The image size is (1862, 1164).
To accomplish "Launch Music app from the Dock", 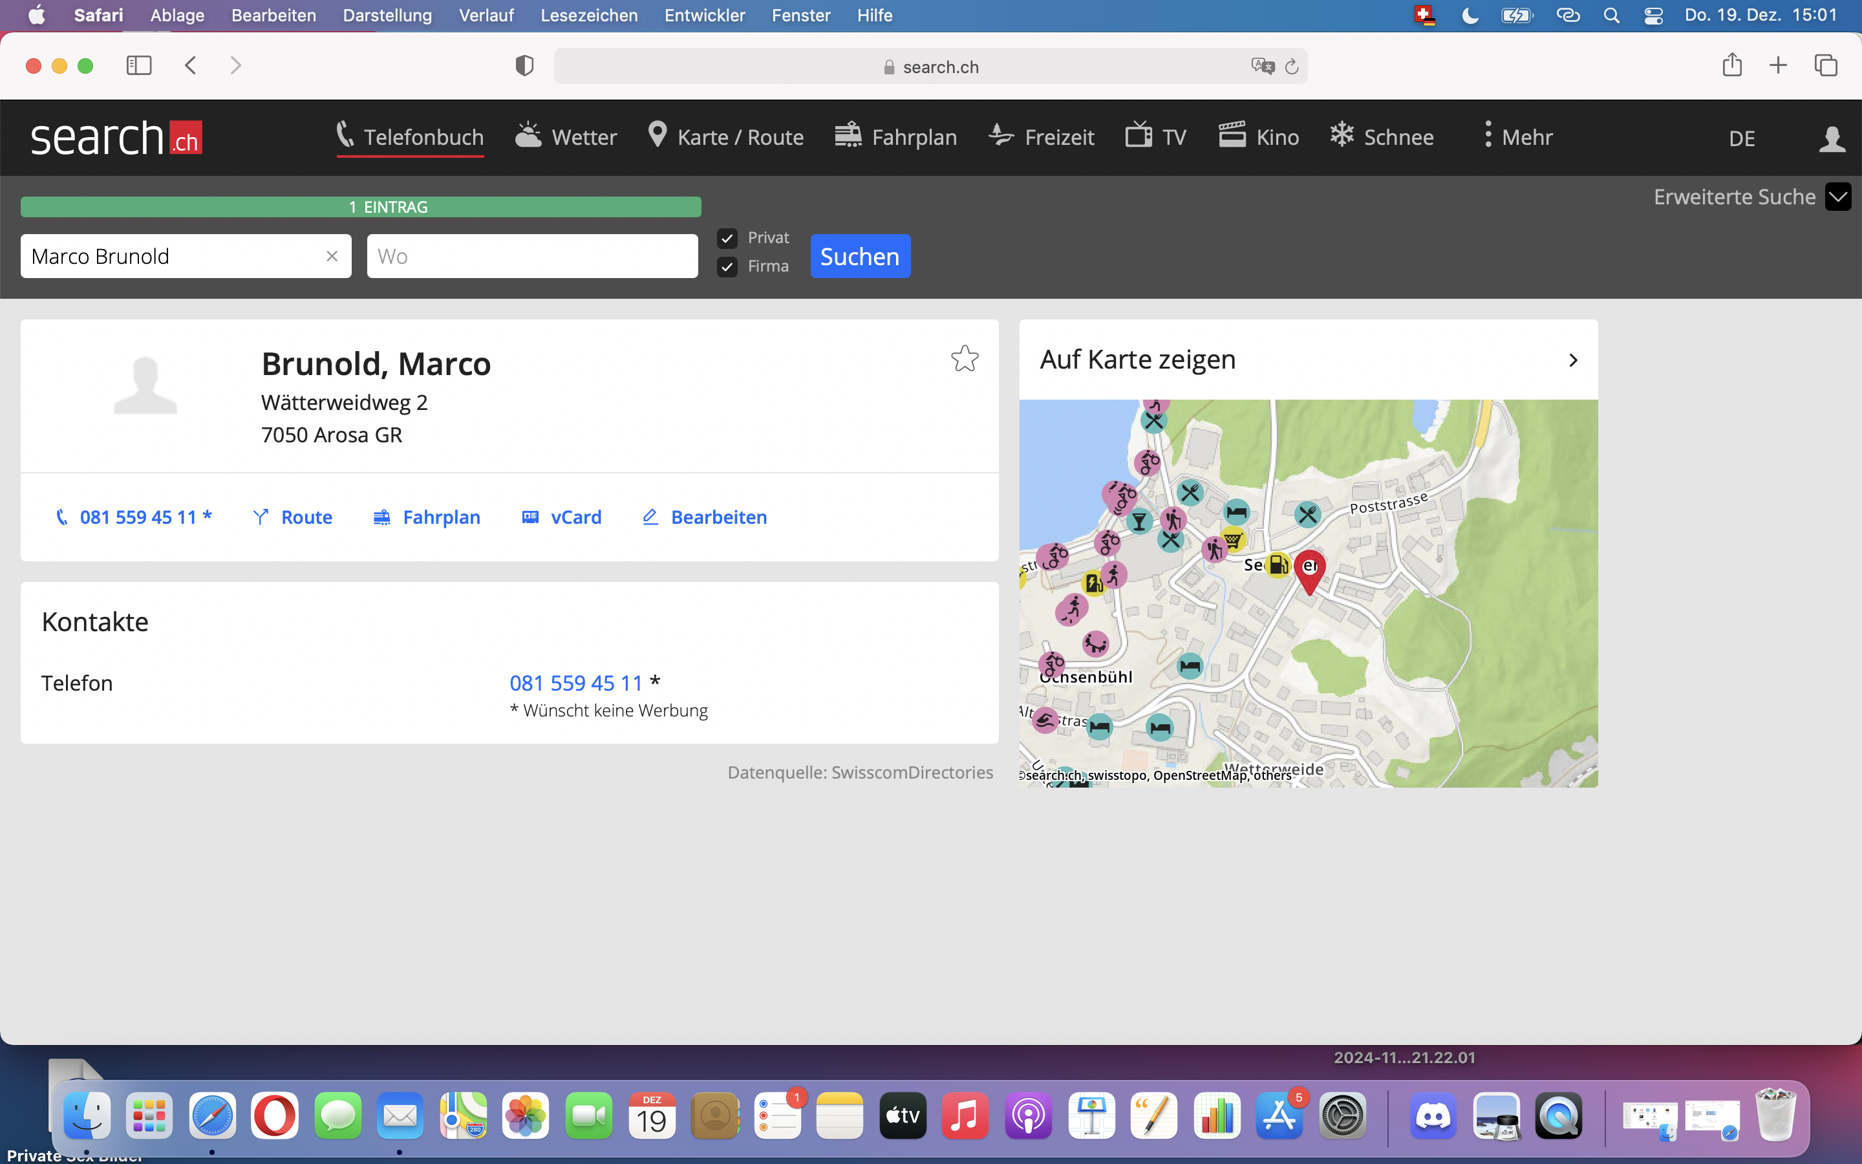I will pos(965,1115).
